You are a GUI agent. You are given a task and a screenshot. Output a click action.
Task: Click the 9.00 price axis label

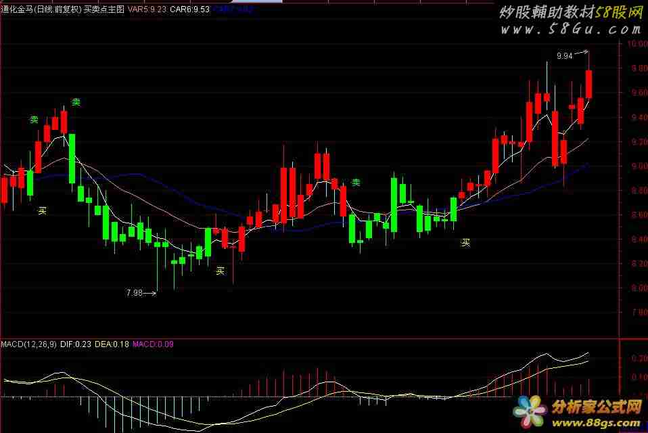(x=639, y=166)
